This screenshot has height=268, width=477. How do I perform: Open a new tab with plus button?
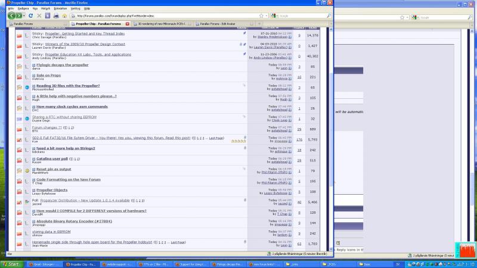tap(259, 24)
